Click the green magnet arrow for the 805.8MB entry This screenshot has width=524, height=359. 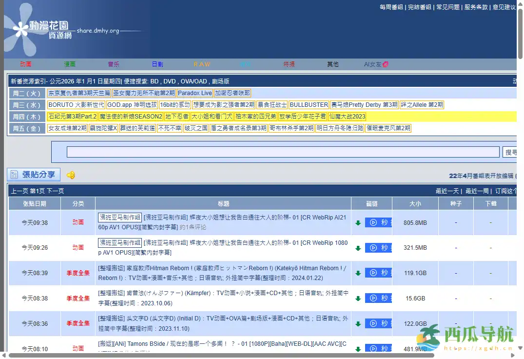[359, 222]
